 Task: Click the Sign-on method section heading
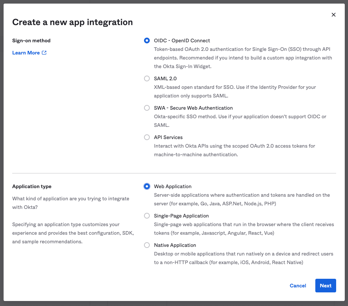coord(32,40)
